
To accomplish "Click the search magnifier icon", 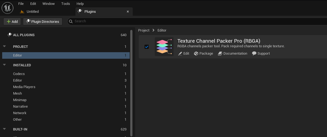I will tap(71, 21).
